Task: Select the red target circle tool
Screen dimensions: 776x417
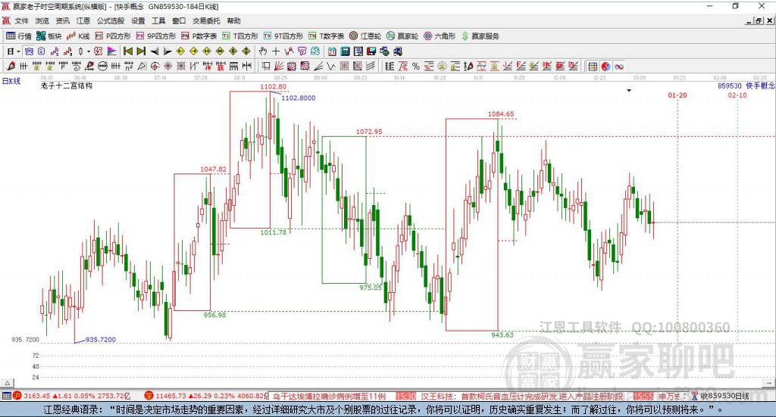Action: point(155,66)
